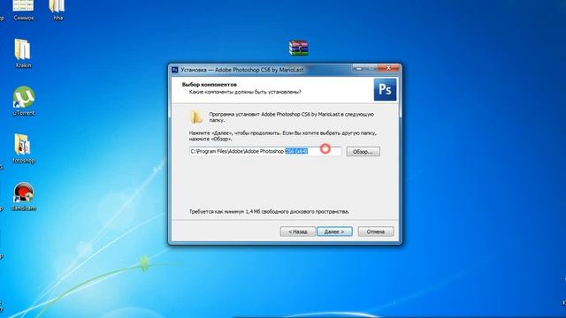Viewport: 566px width, 318px height.
Task: Select the Снимок desktop icon
Action: 24,10
